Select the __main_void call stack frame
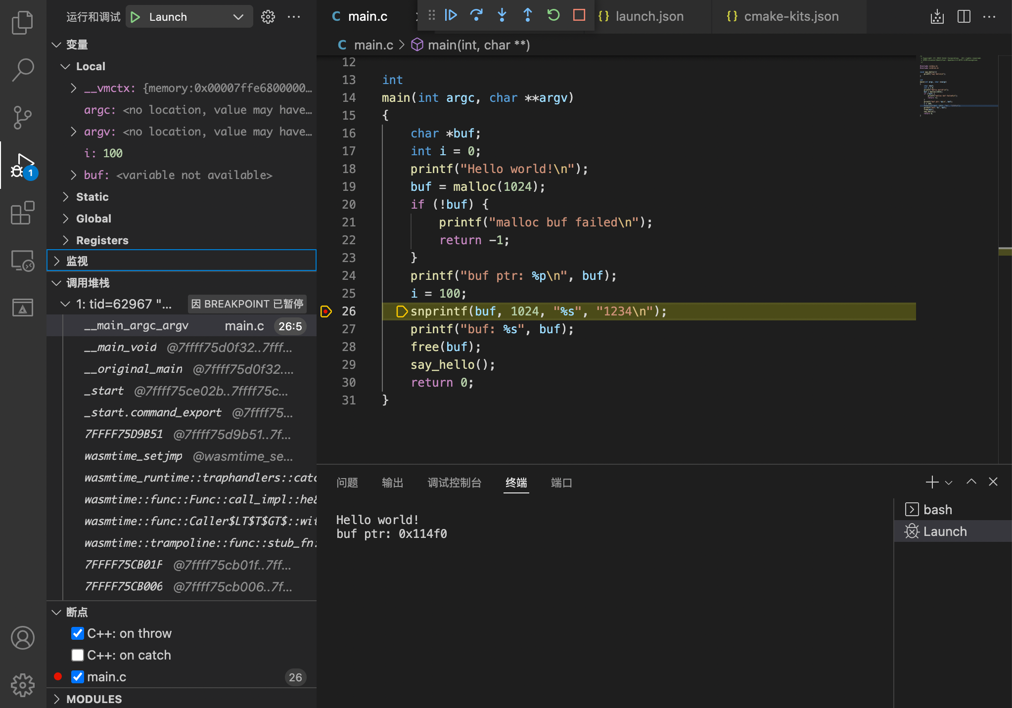Screen dimensions: 1012x708 120,348
